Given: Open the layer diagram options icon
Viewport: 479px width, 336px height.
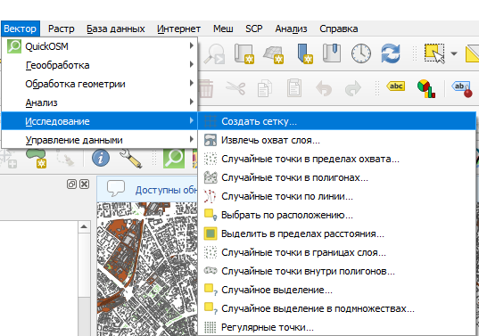Looking at the screenshot, I should tap(426, 88).
